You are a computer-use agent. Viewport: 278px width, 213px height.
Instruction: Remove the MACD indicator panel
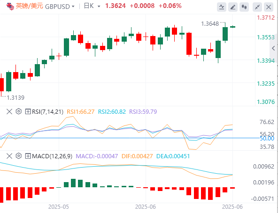pos(9,156)
